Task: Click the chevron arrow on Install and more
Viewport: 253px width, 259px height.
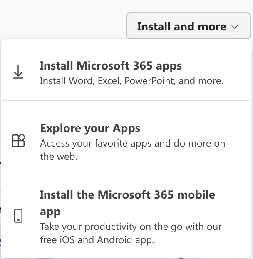Action: click(x=235, y=27)
